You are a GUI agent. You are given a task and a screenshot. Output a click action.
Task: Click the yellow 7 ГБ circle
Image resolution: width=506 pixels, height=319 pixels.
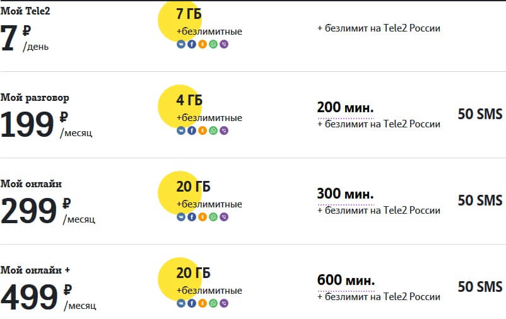(180, 21)
